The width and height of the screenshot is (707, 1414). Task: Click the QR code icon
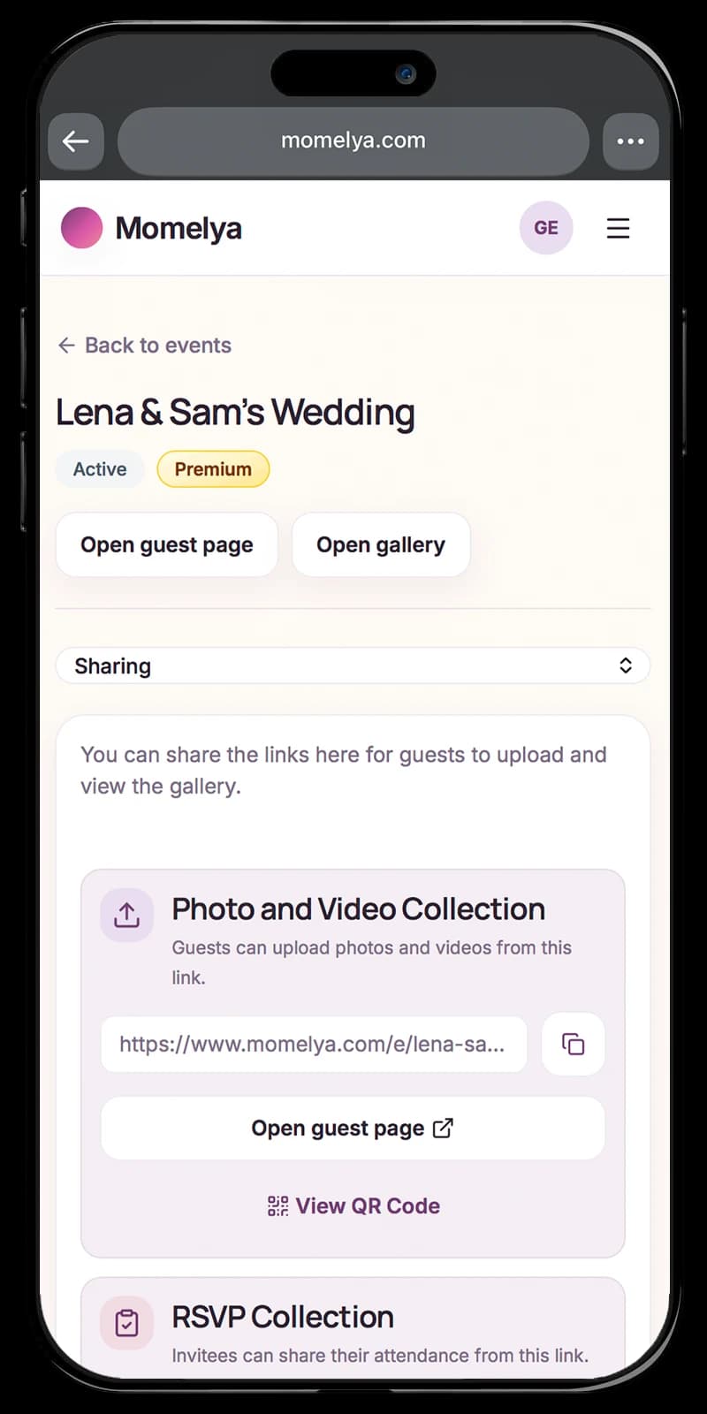pyautogui.click(x=277, y=1206)
